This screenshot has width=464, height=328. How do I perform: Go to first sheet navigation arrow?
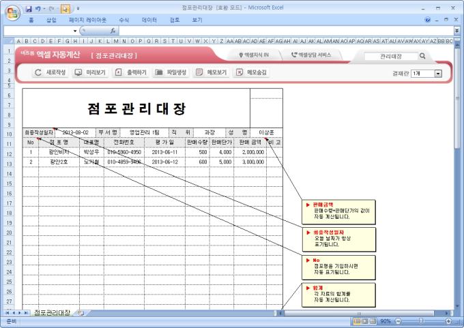[7, 313]
